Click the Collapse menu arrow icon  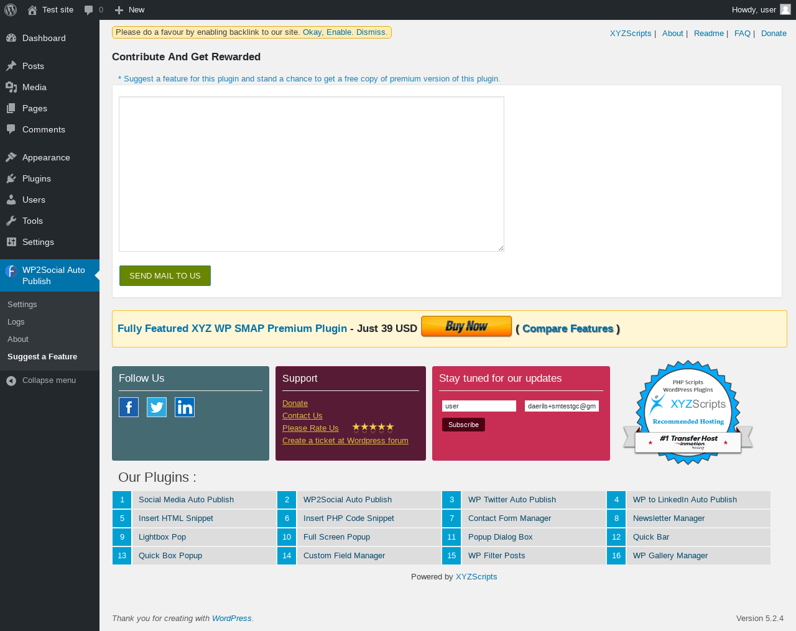click(11, 380)
